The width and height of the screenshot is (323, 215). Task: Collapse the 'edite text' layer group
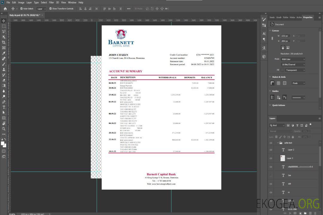click(x=278, y=143)
